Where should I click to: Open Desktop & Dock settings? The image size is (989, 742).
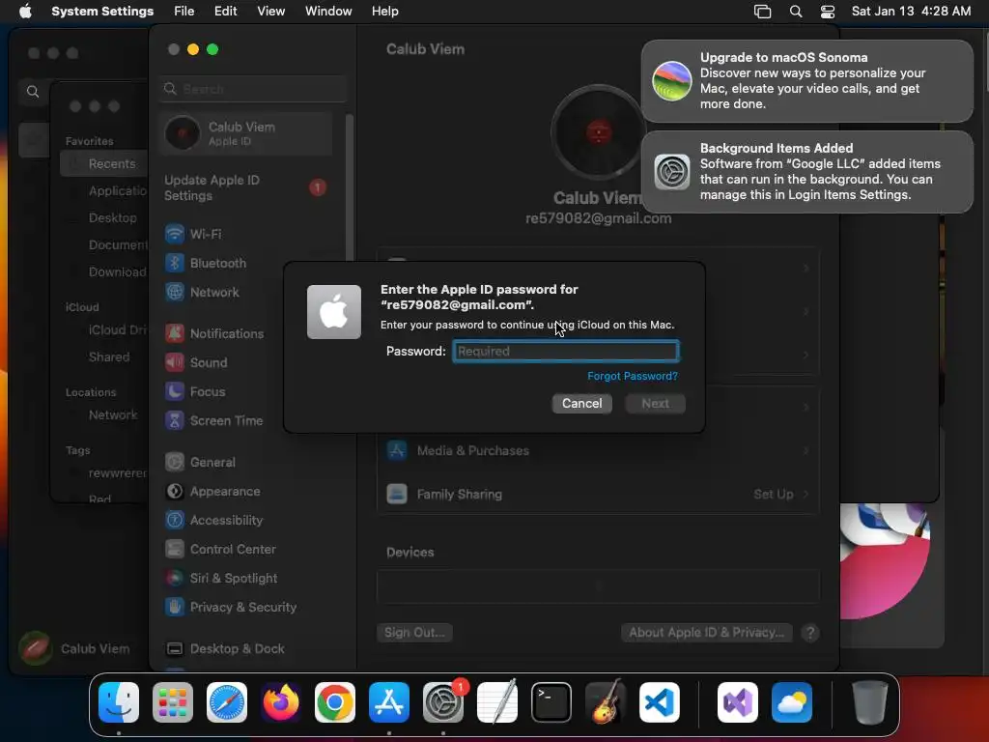(246, 648)
